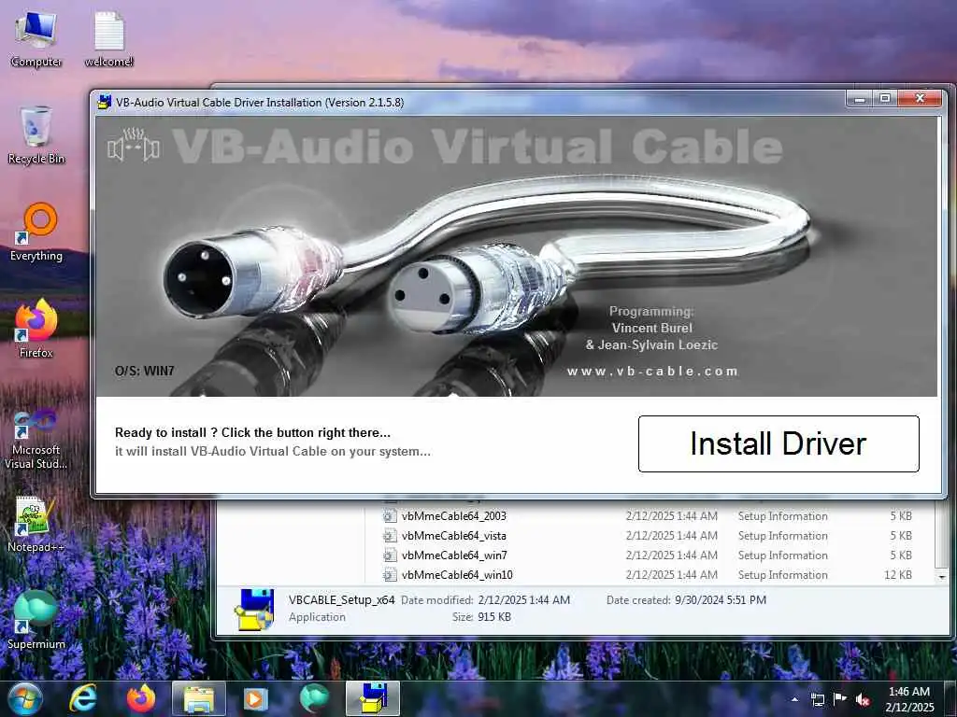Image resolution: width=957 pixels, height=717 pixels.
Task: Open the muted volume tray icon
Action: pos(863,699)
